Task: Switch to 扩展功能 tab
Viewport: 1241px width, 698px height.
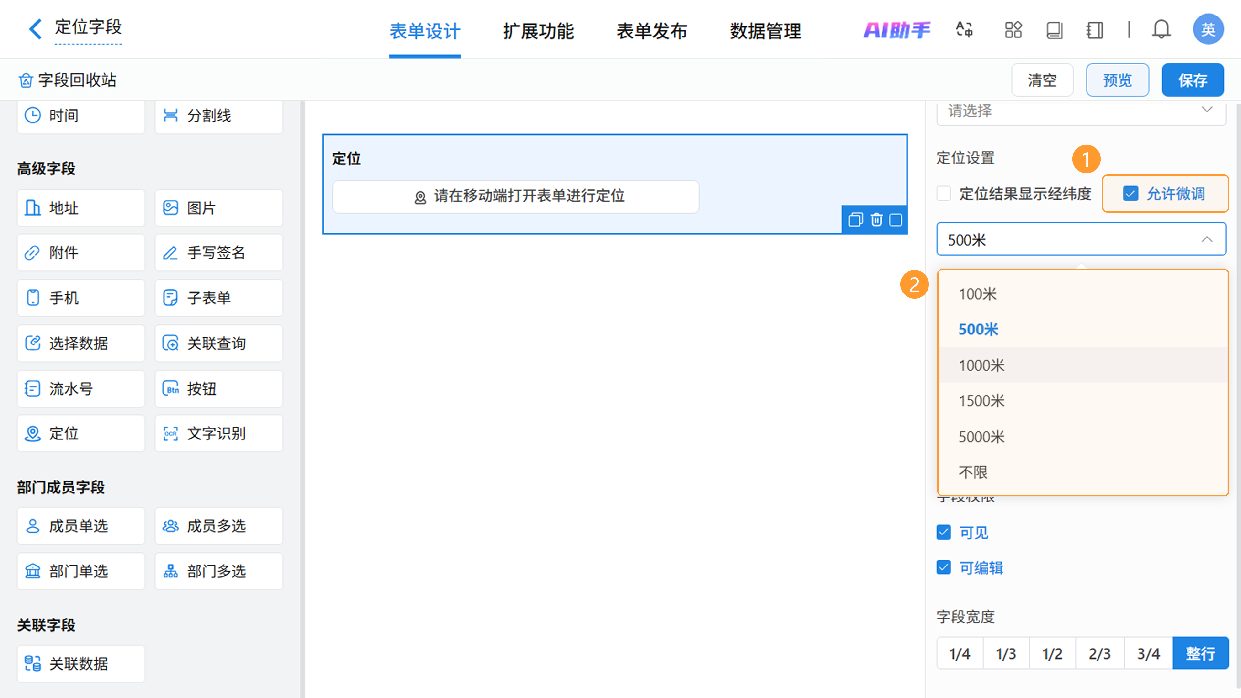Action: coord(538,31)
